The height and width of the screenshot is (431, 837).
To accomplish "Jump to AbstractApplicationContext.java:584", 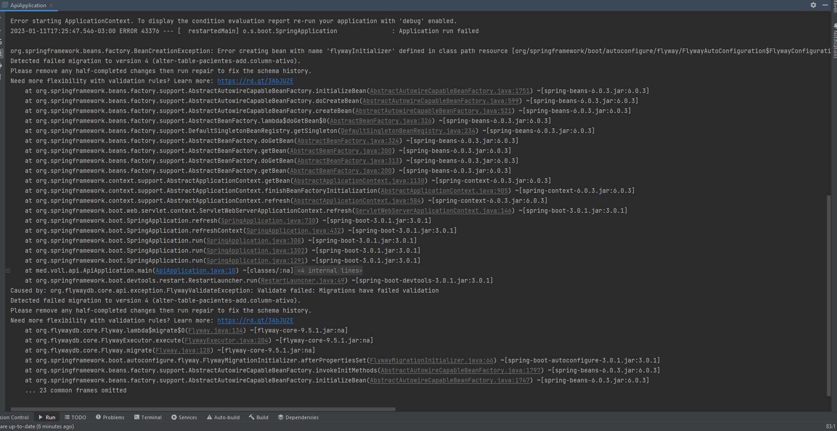I will pyautogui.click(x=357, y=201).
